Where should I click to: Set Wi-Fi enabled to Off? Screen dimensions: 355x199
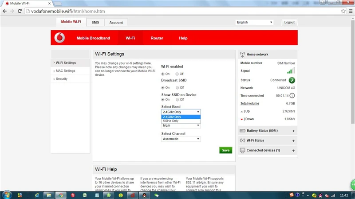177,74
